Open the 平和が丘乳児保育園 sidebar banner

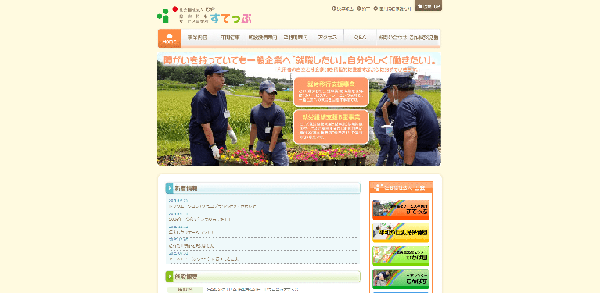pyautogui.click(x=401, y=233)
